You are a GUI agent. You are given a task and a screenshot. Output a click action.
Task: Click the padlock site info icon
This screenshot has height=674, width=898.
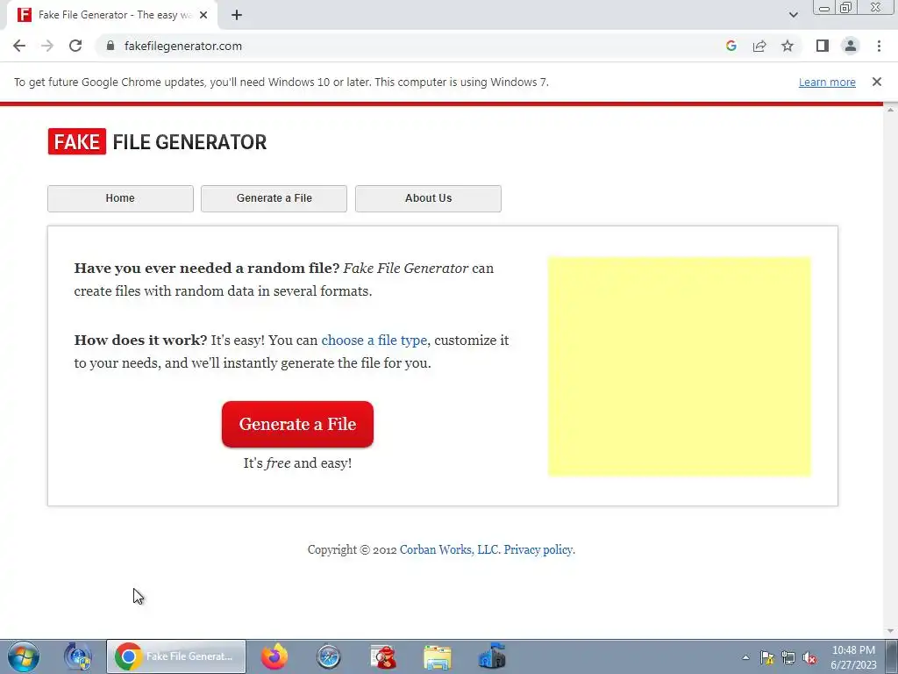pyautogui.click(x=110, y=46)
